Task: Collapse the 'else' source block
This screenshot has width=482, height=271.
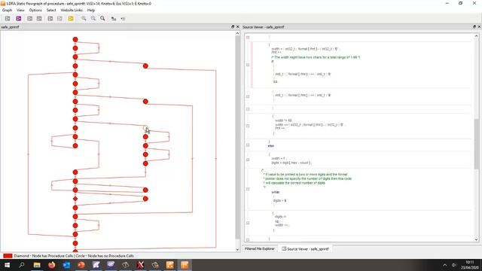Action: pyautogui.click(x=248, y=145)
